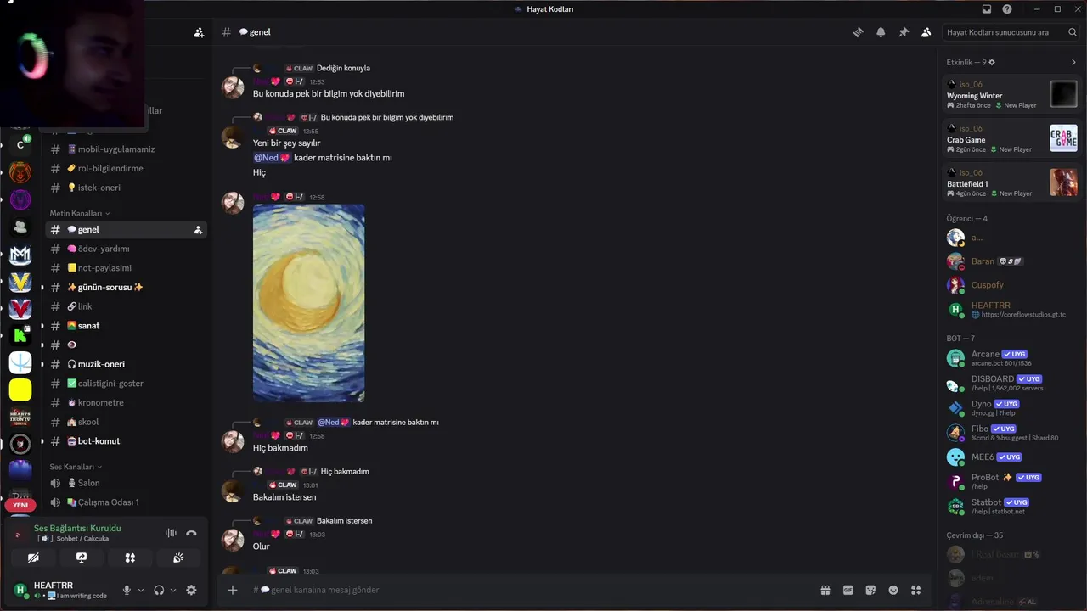Click the search magnifier icon

pyautogui.click(x=1073, y=32)
